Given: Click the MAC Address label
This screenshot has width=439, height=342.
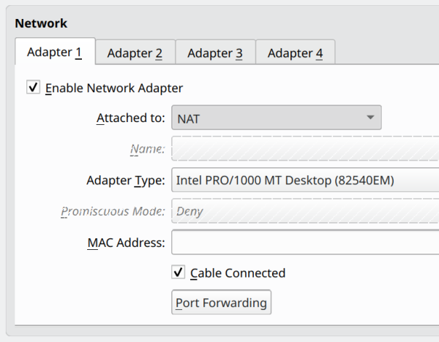Looking at the screenshot, I should tap(121, 243).
